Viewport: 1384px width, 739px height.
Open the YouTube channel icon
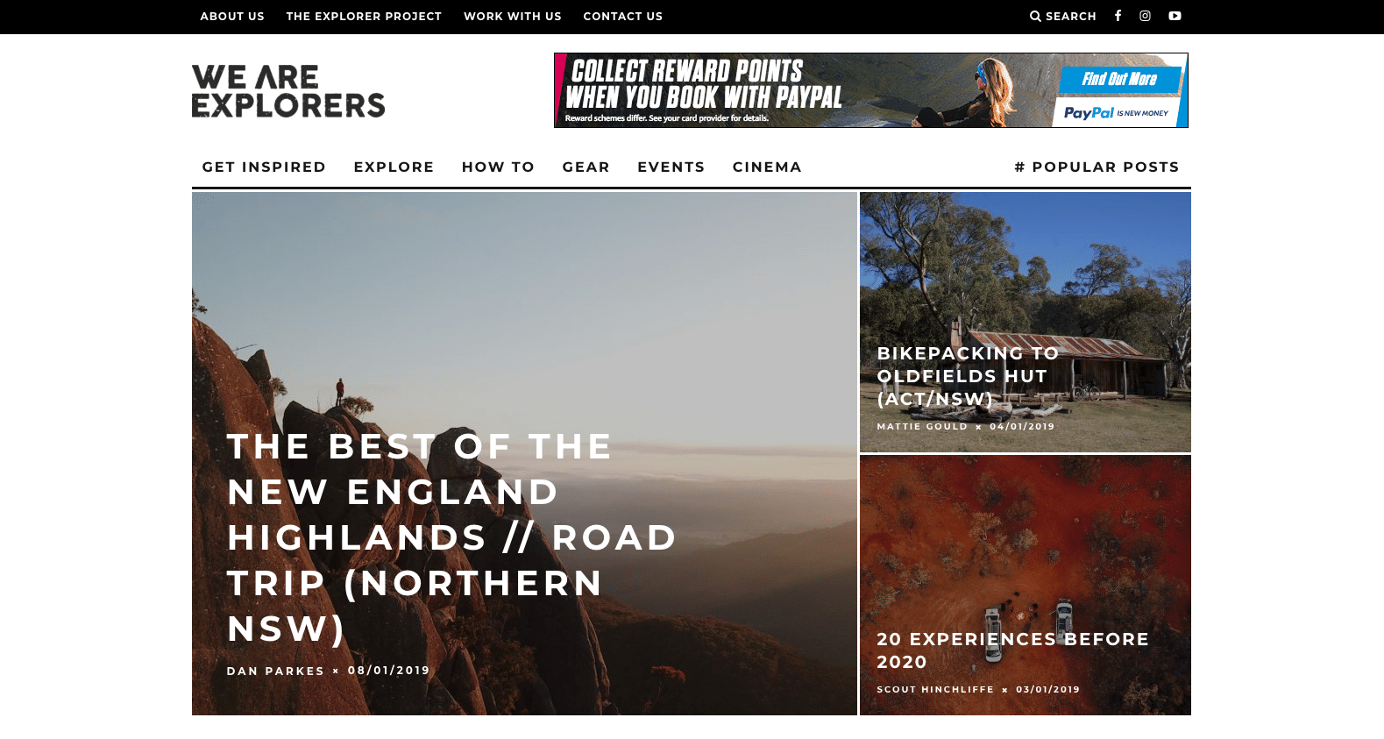pos(1175,16)
